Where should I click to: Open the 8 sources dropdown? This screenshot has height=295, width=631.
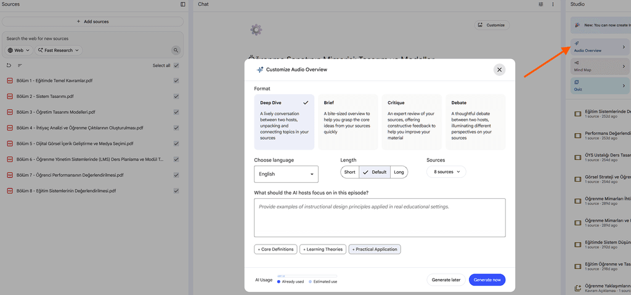coord(446,172)
